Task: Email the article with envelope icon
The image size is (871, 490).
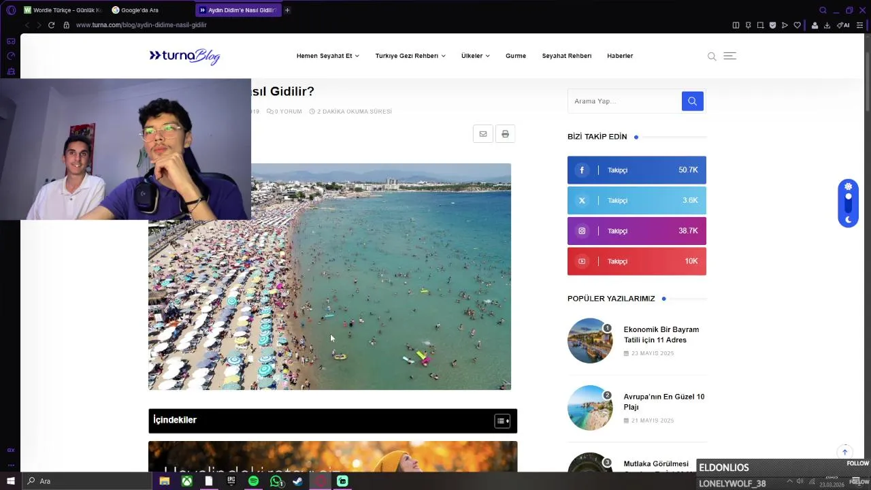Action: [x=482, y=134]
